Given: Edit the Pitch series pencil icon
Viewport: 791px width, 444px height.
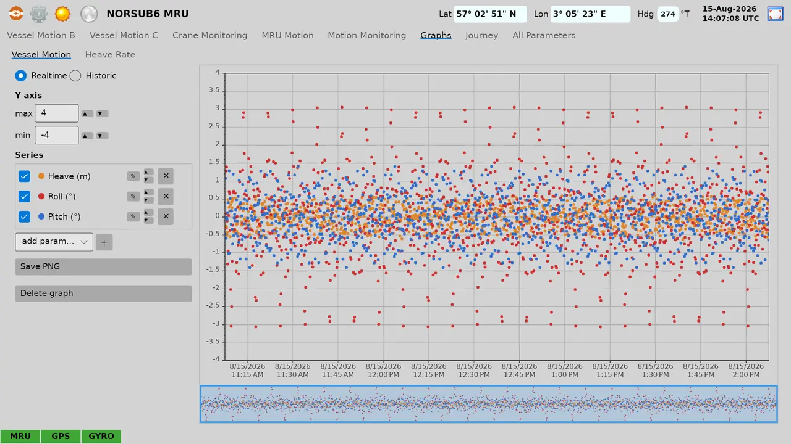Looking at the screenshot, I should tap(133, 217).
